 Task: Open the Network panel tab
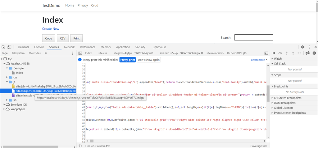pyautogui.click(x=69, y=47)
